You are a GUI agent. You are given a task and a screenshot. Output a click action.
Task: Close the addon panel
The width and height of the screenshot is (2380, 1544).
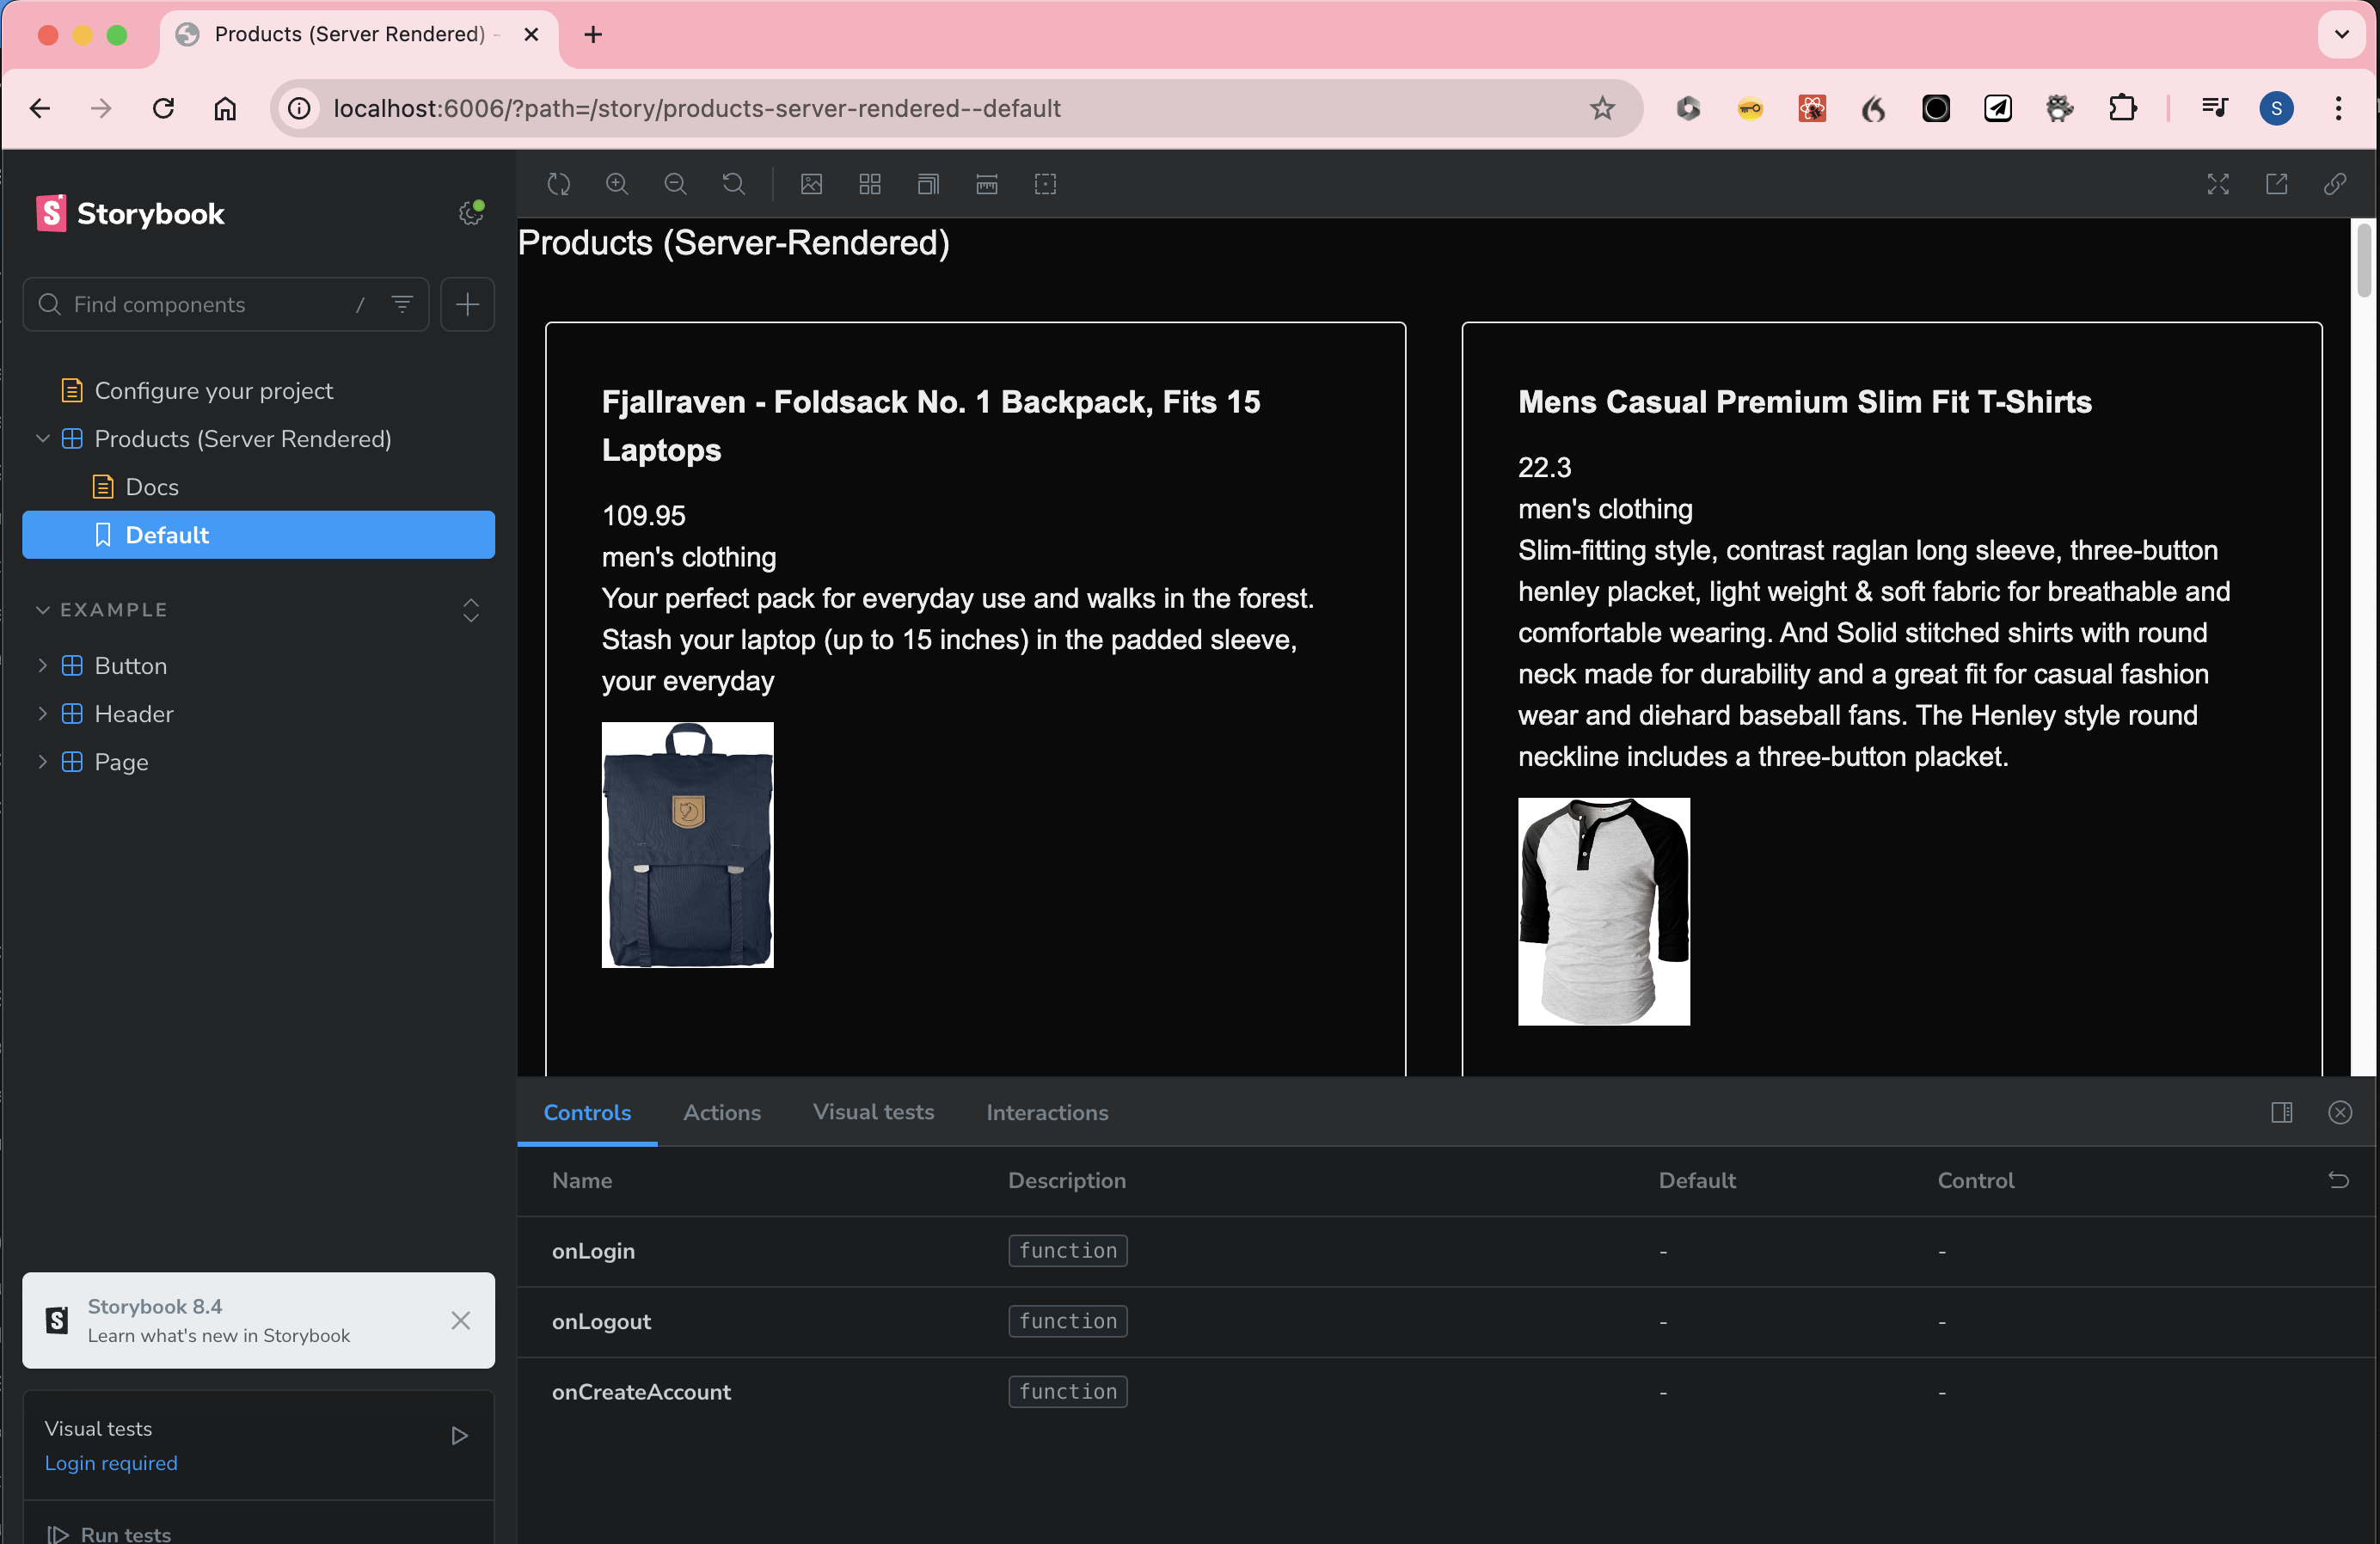coord(2340,1112)
